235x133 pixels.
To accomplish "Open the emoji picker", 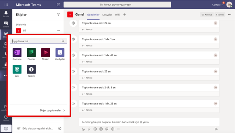I will pyautogui.click(x=95, y=129).
